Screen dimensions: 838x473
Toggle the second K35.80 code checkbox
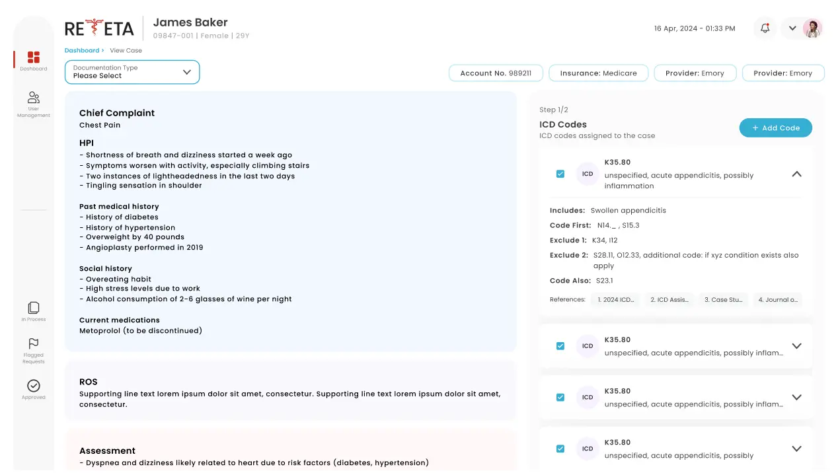coord(560,346)
